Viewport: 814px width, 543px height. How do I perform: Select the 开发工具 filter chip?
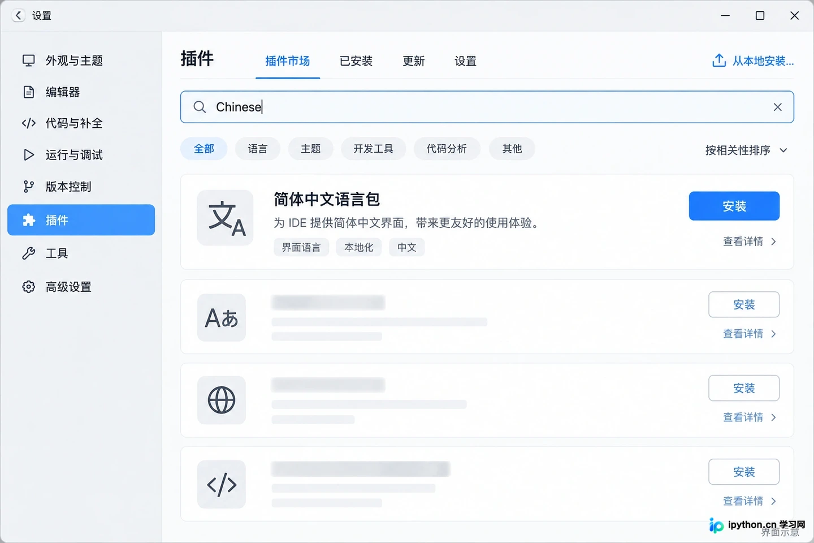373,149
